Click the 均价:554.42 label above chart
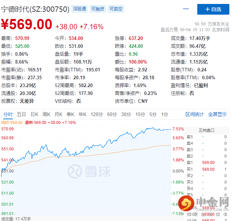234x221 pixels. pyautogui.click(x=12, y=122)
